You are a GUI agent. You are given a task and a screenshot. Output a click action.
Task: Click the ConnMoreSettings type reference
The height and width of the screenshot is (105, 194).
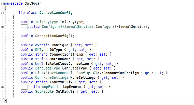pyautogui.click(x=52, y=77)
